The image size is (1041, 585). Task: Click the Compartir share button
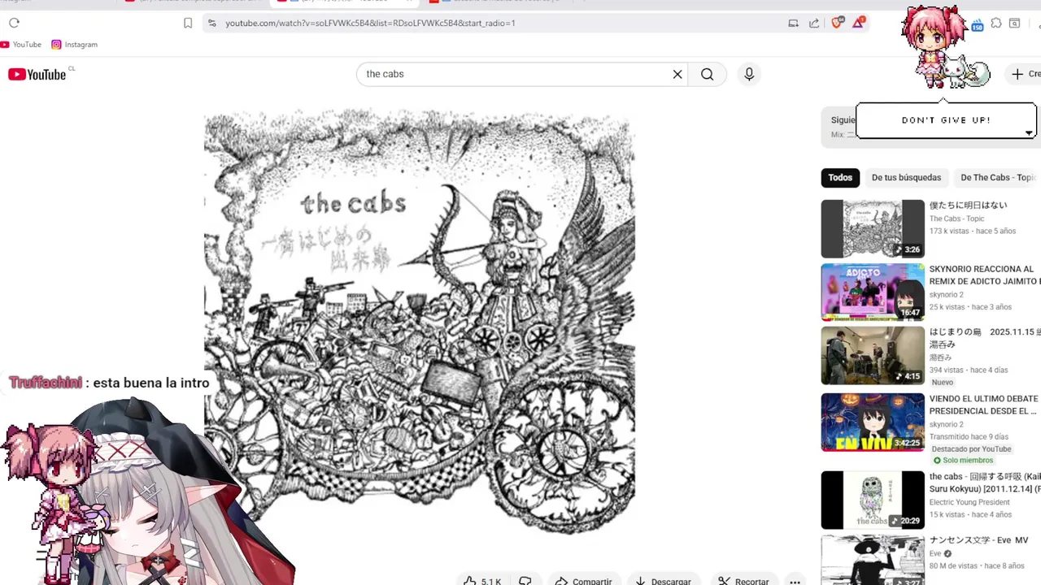pos(583,581)
